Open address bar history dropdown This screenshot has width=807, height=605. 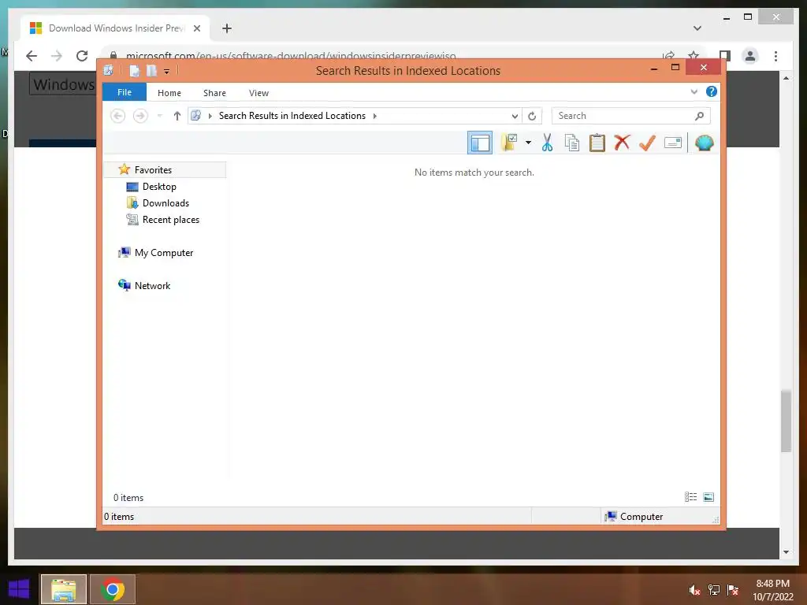pos(514,117)
